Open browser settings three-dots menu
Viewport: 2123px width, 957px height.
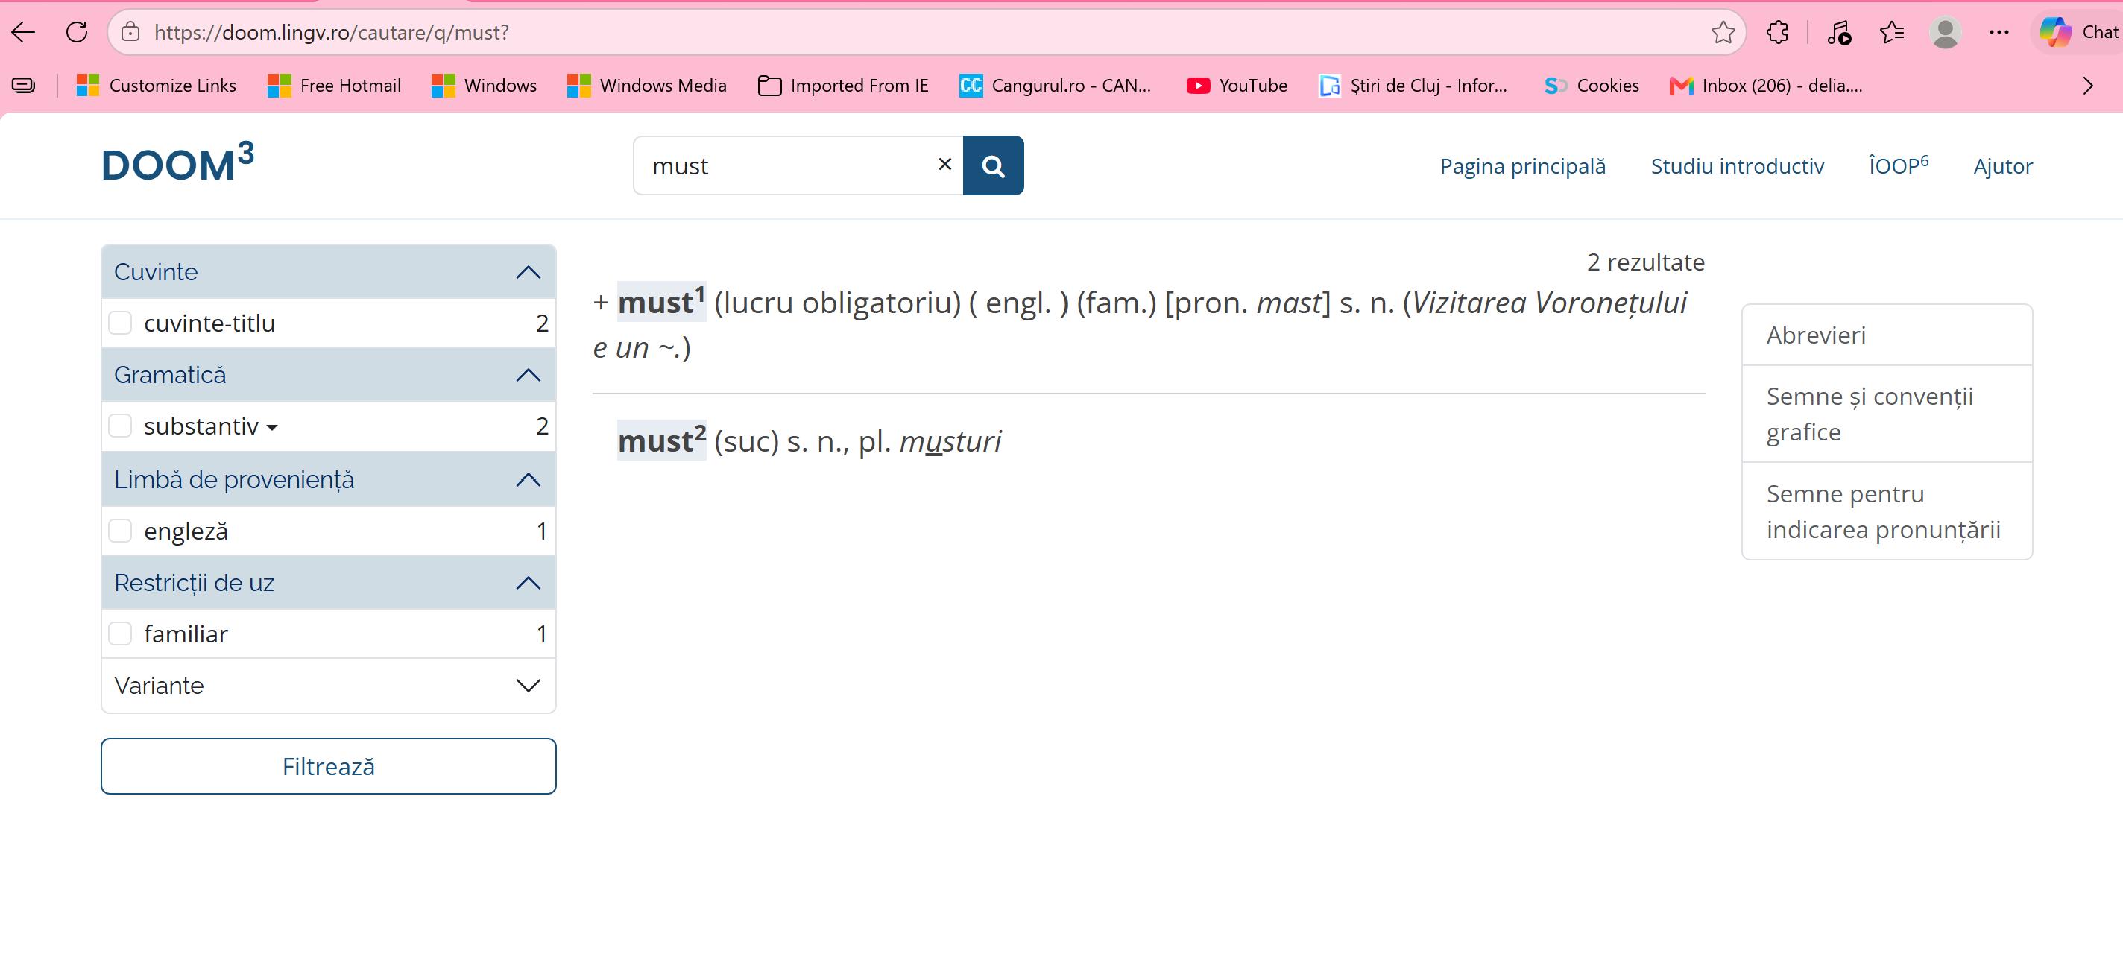1999,32
